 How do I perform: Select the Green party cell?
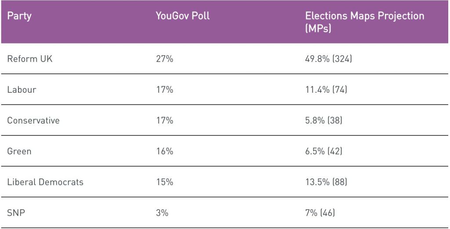19,151
